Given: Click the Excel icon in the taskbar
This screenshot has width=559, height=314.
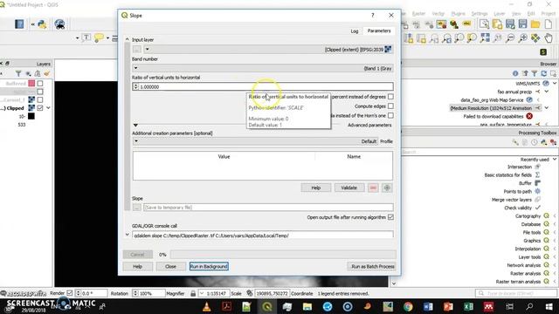Looking at the screenshot, I should point(468,306).
